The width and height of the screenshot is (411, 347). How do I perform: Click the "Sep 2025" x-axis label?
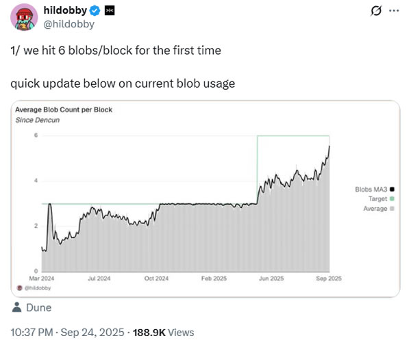pos(329,279)
